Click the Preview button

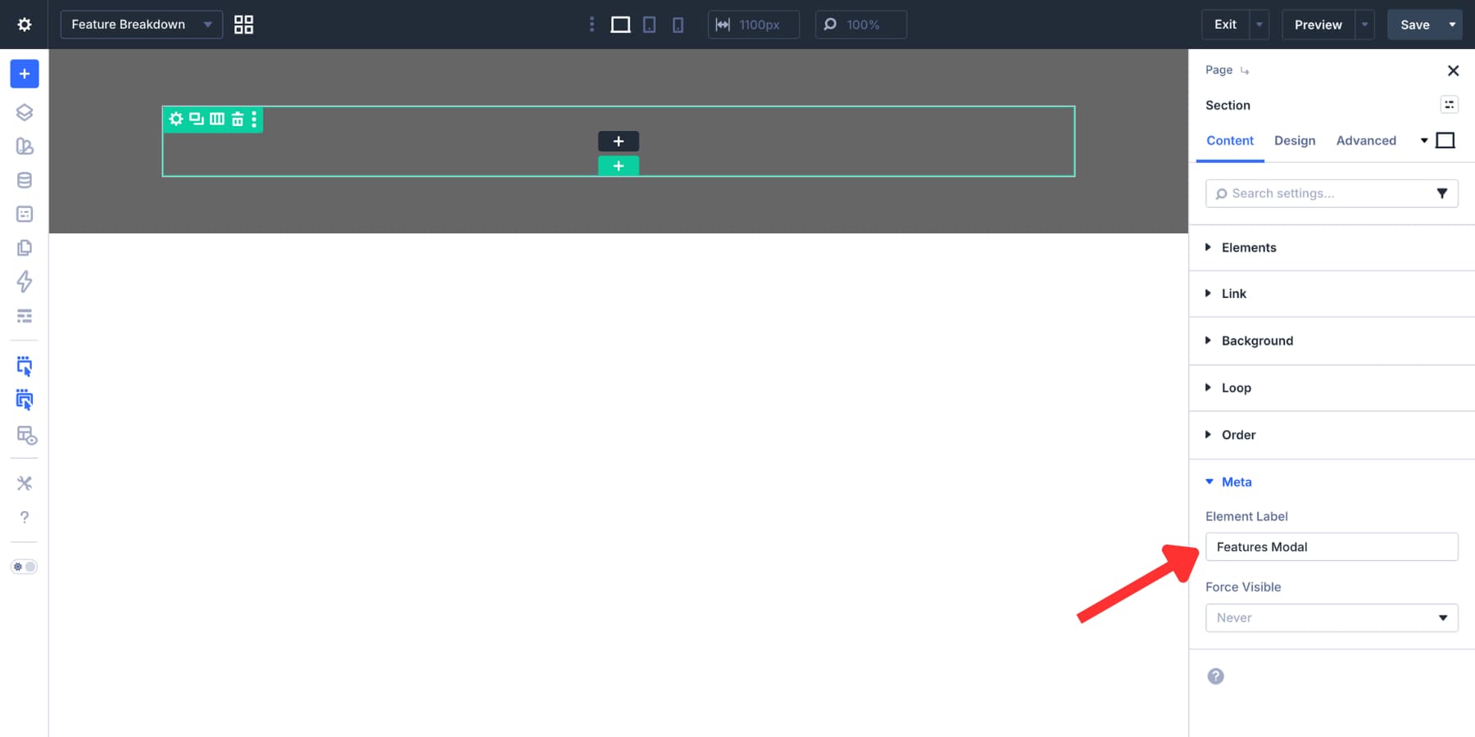1318,25
